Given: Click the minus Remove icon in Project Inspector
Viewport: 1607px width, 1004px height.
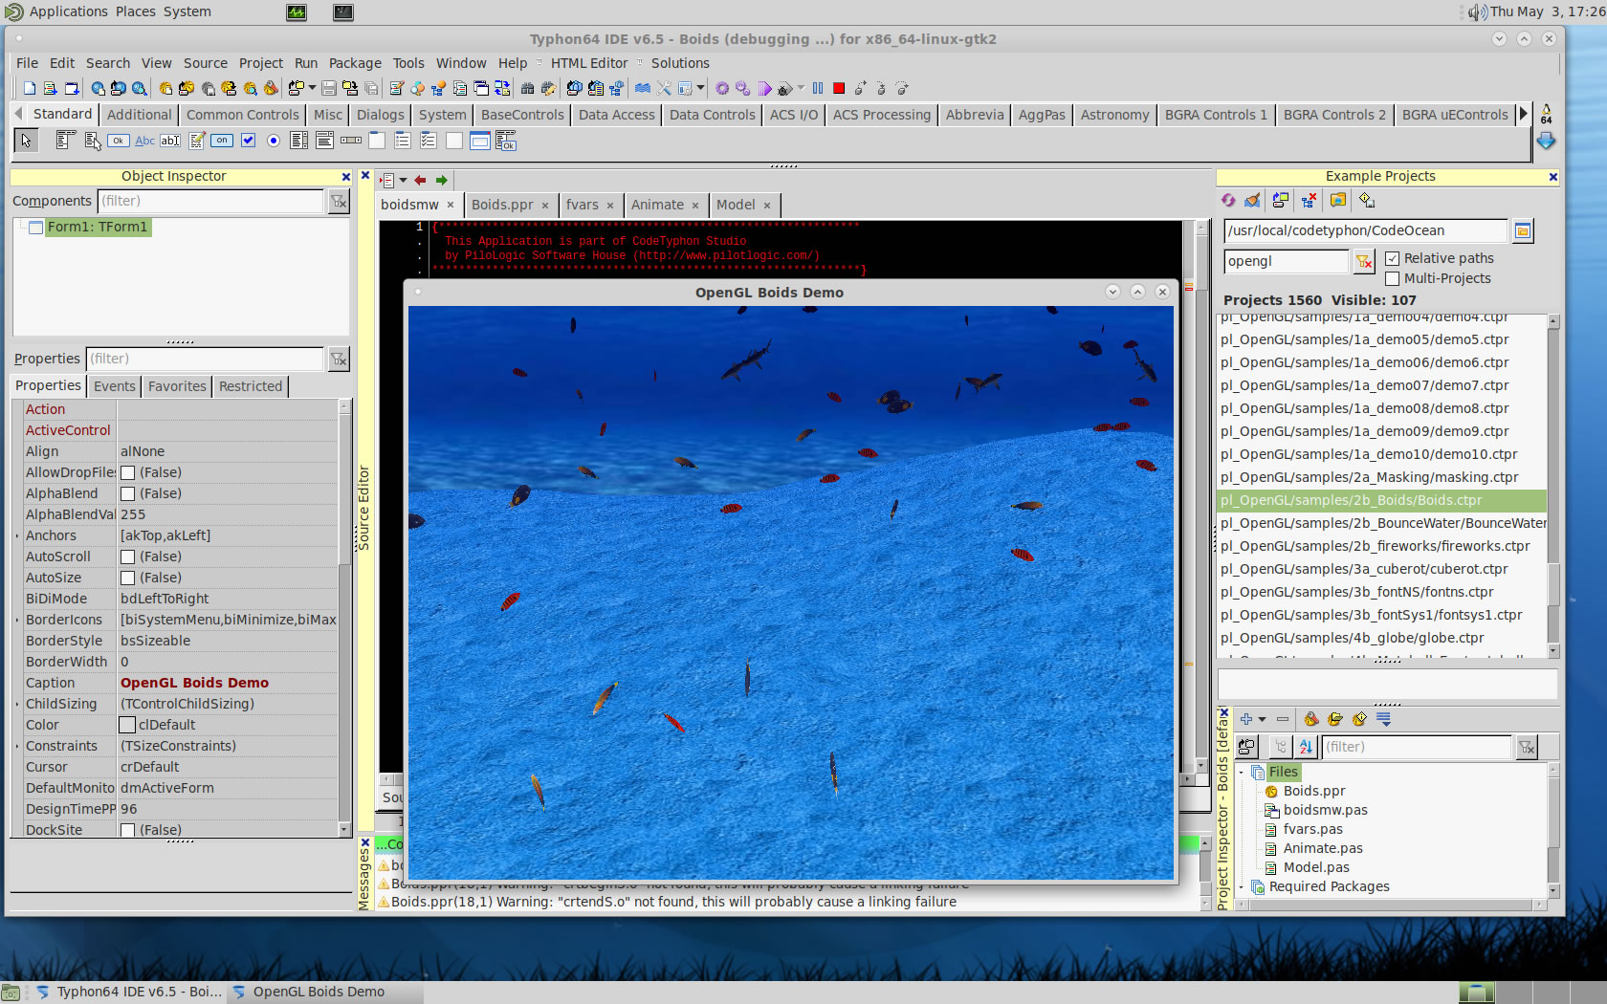Looking at the screenshot, I should (x=1283, y=719).
